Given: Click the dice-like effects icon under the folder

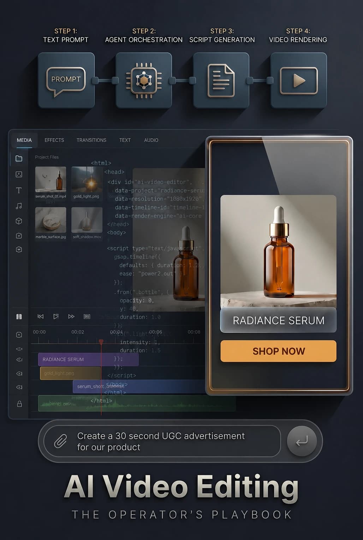Looking at the screenshot, I should pyautogui.click(x=19, y=174).
